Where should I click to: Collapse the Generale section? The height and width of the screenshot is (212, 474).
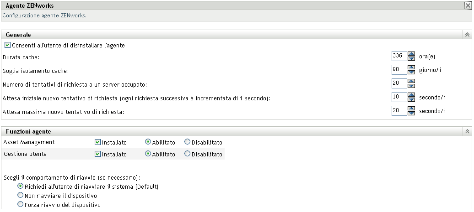[x=467, y=35]
